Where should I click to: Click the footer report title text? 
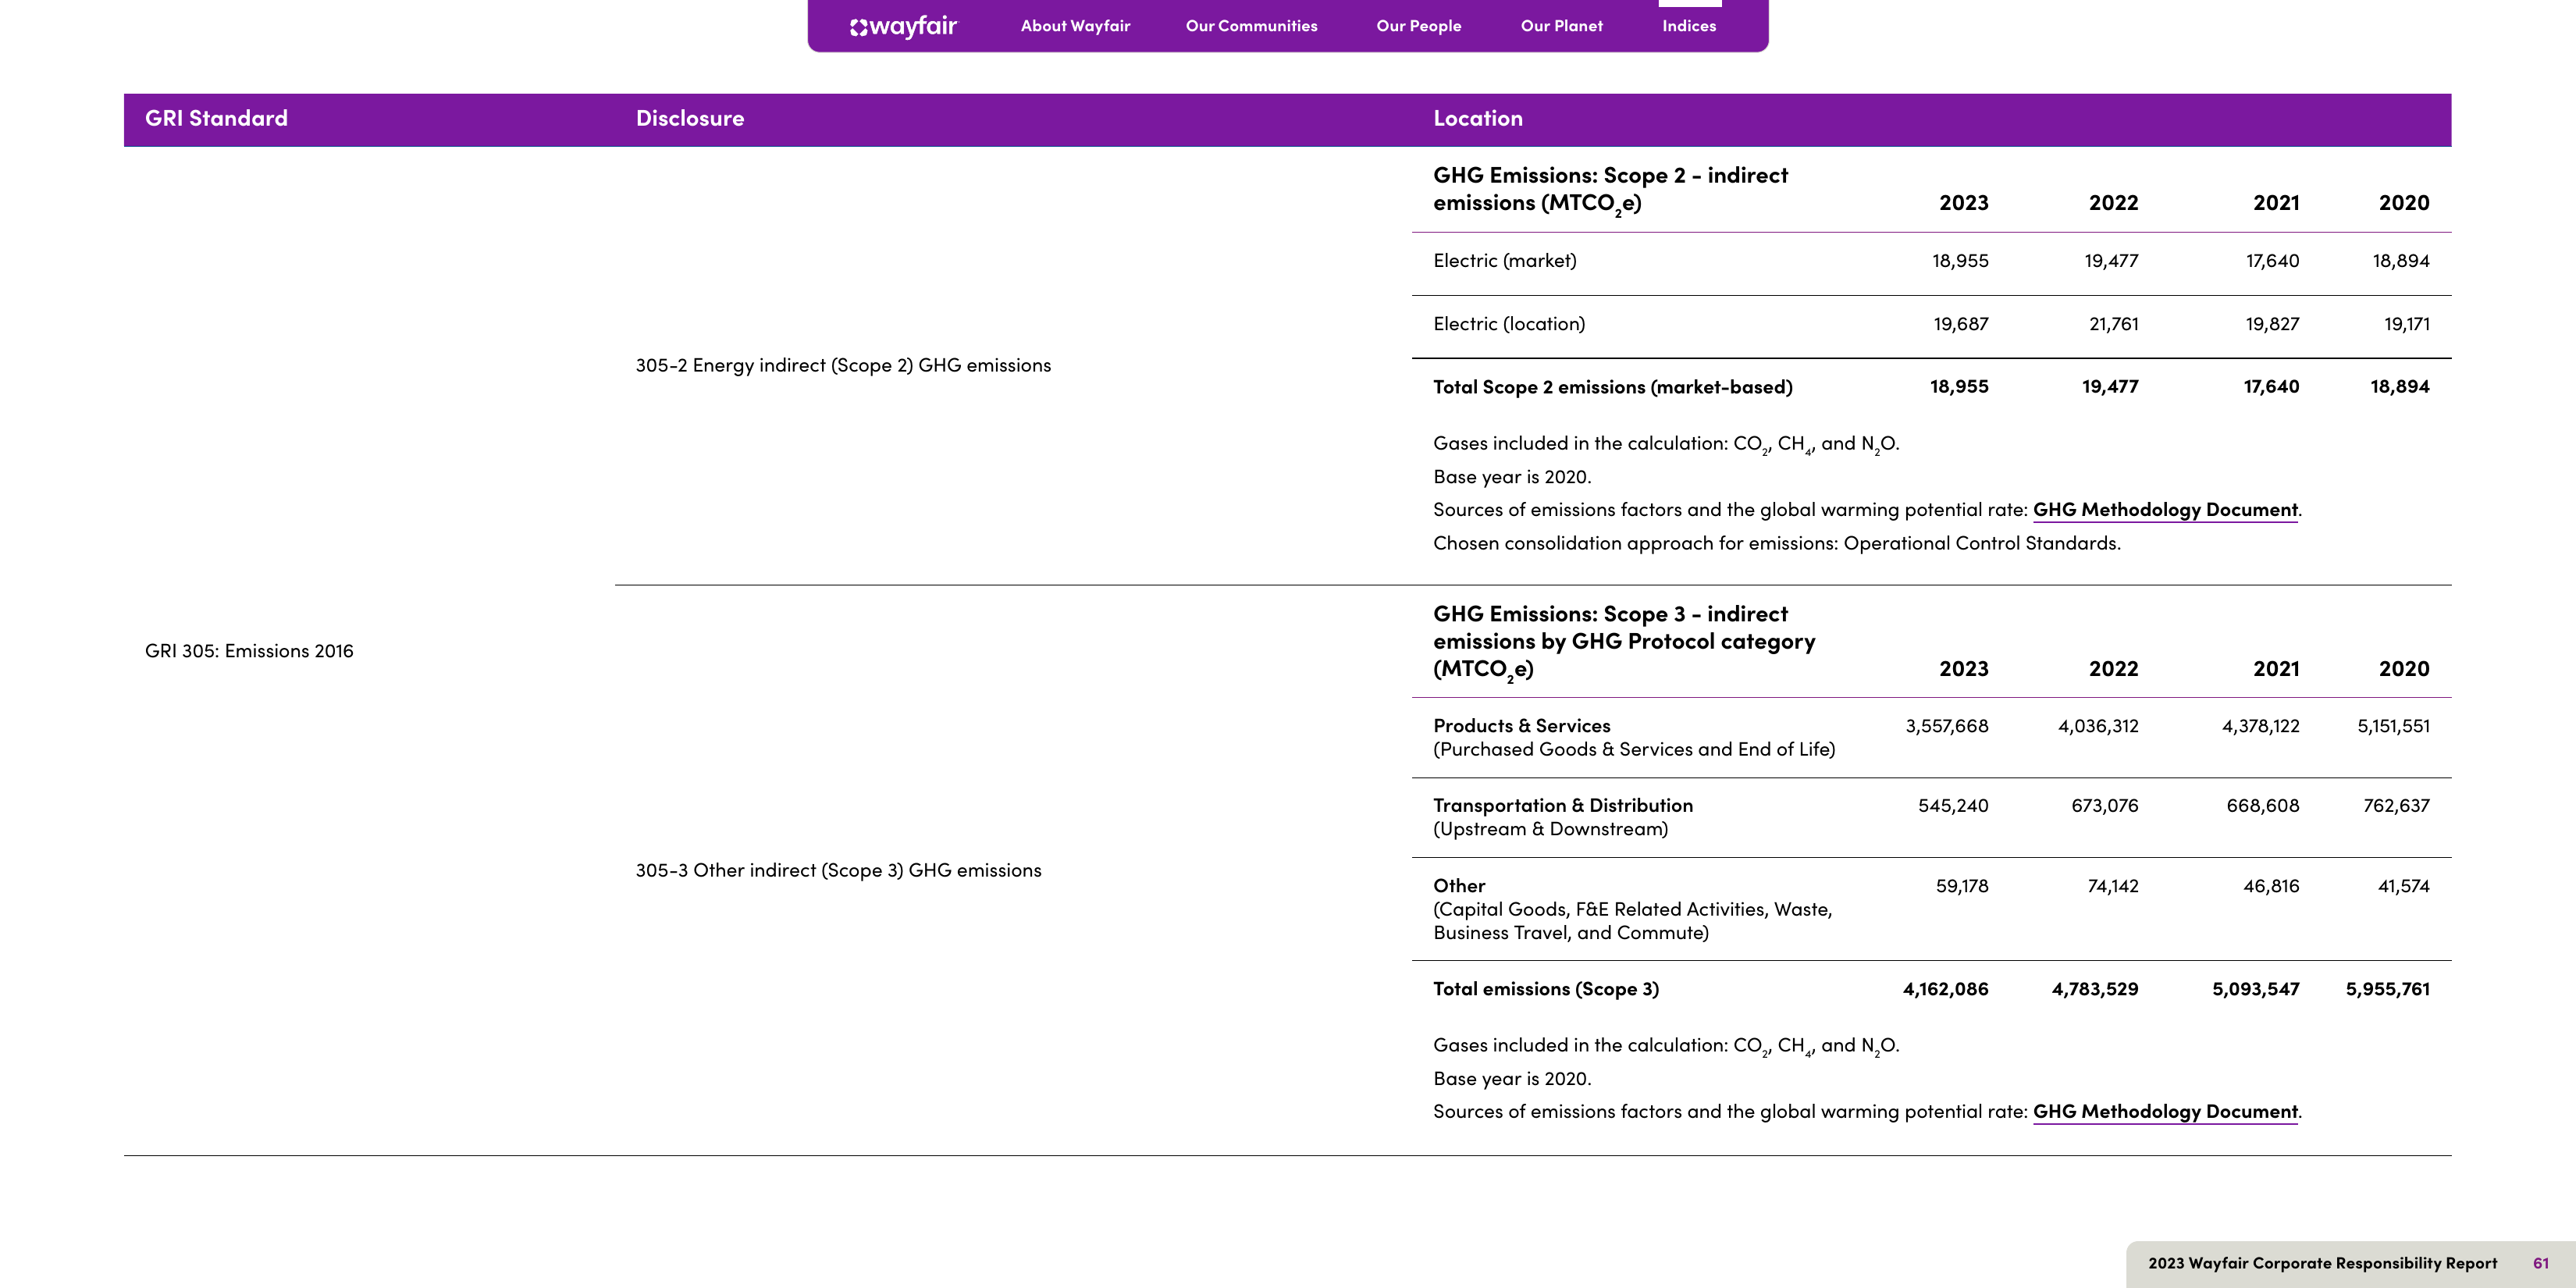point(2322,1264)
